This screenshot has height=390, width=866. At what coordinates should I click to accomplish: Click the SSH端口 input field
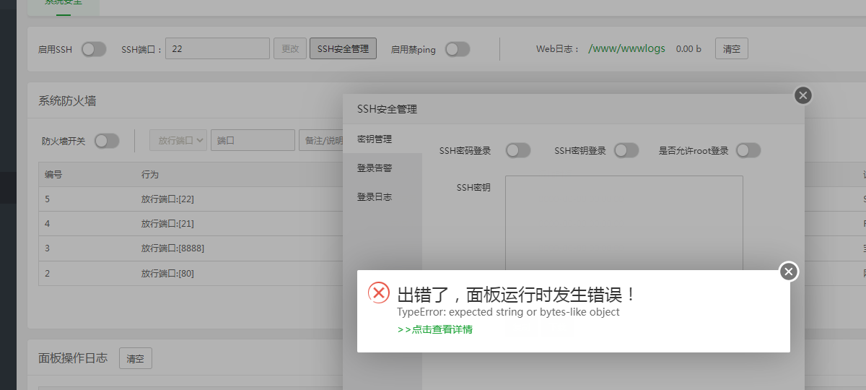(218, 48)
